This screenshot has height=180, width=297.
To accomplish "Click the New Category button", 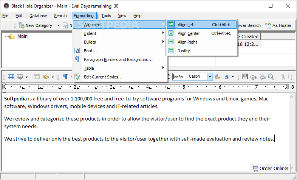I will (x=36, y=25).
